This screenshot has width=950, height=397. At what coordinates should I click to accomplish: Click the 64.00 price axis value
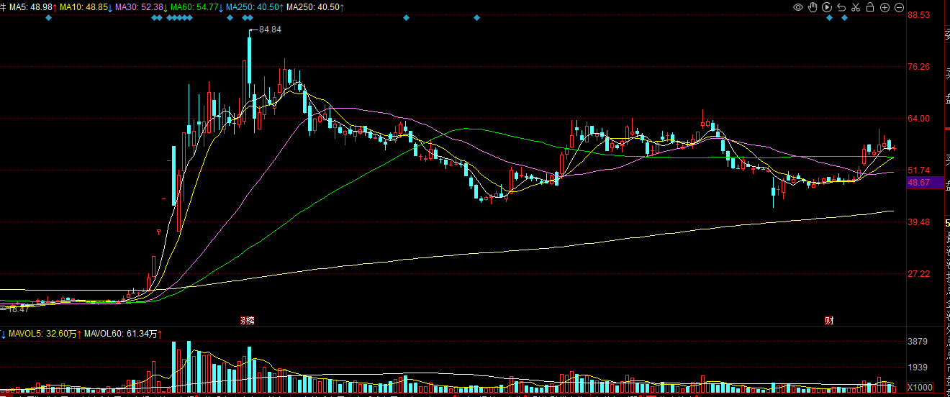click(919, 119)
